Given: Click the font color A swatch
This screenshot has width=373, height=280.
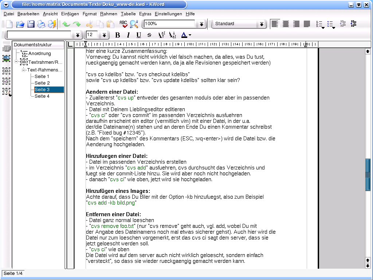Looking at the screenshot, I should point(184,35).
